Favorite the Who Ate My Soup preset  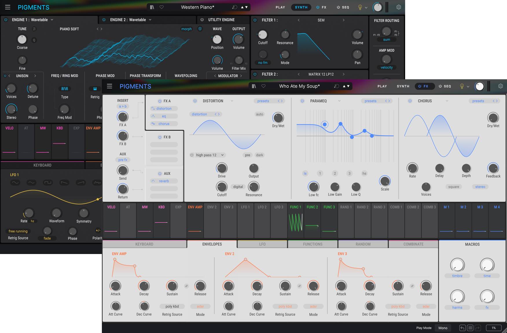263,86
